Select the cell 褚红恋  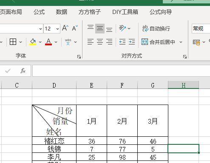click(54, 141)
